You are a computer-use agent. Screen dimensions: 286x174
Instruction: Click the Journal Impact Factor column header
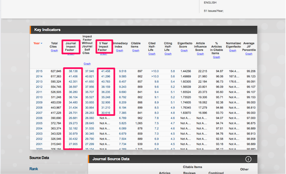(71, 47)
